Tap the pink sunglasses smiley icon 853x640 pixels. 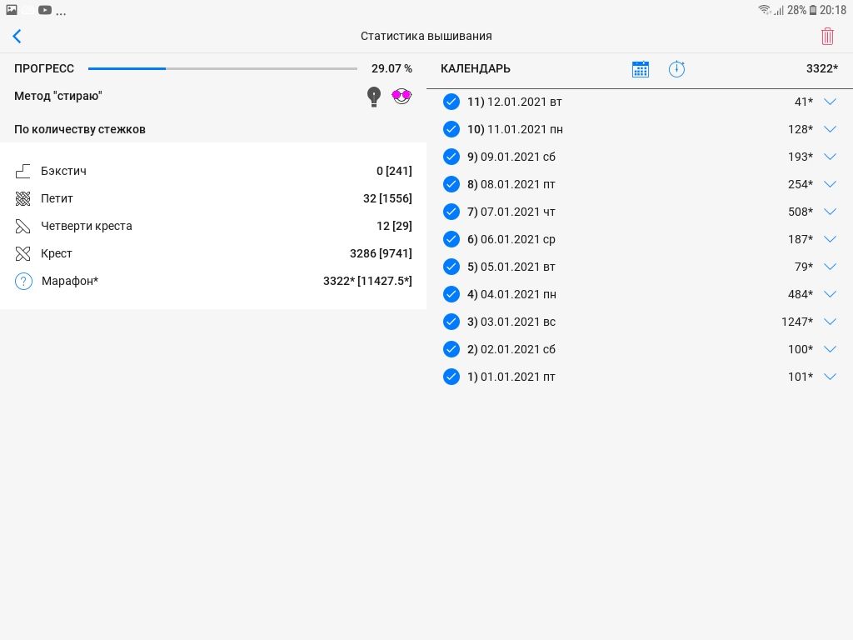click(x=402, y=97)
